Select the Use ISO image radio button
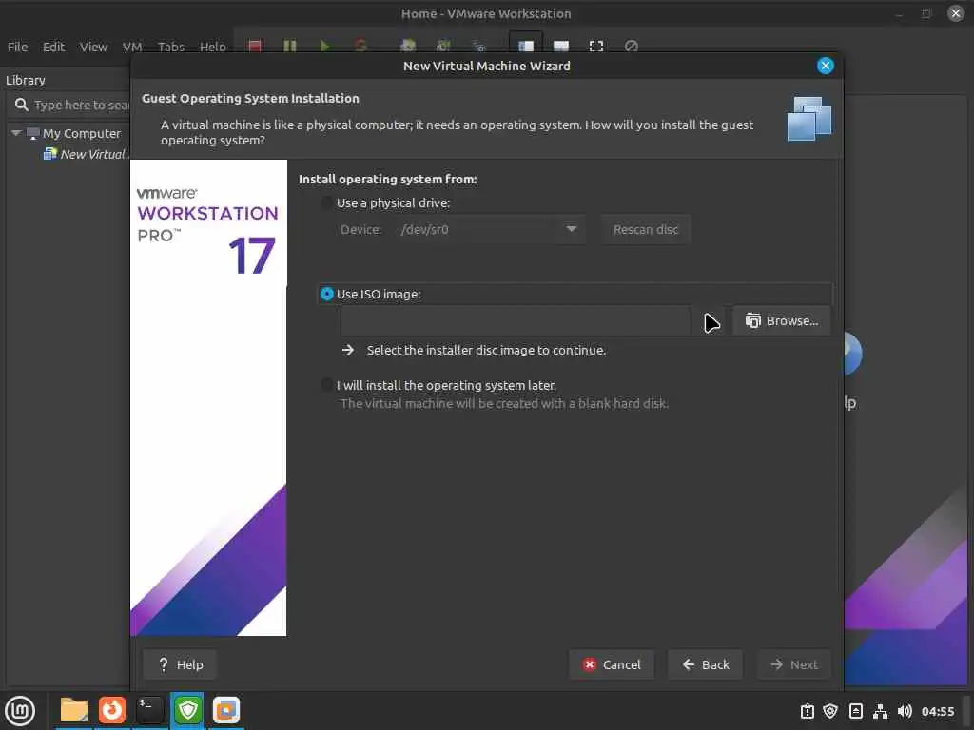The height and width of the screenshot is (730, 974). click(327, 294)
